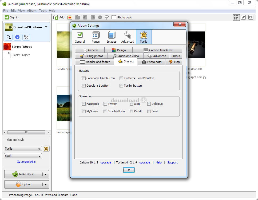Click the album settings gear icon
Viewport: 258px width, 200px height.
coord(26,37)
